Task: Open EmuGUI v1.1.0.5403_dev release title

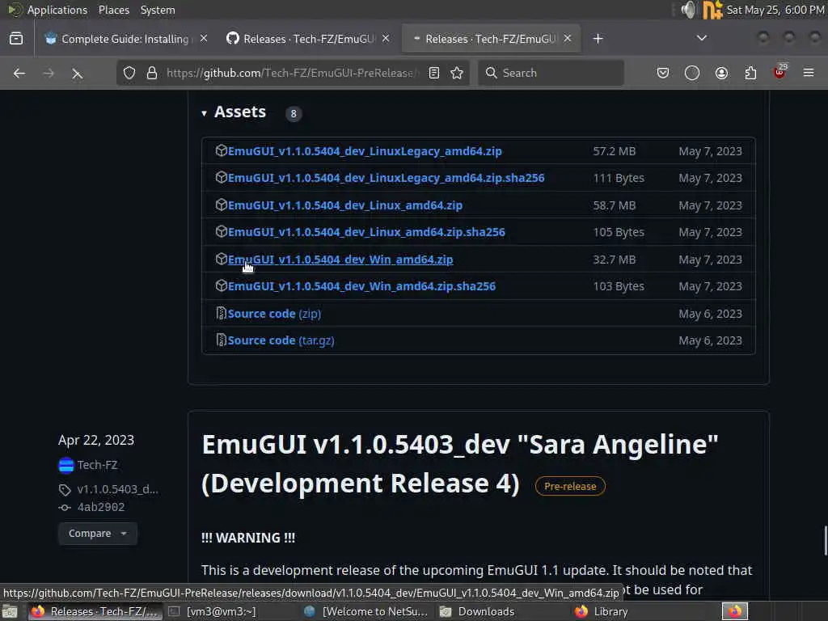Action: tap(459, 463)
